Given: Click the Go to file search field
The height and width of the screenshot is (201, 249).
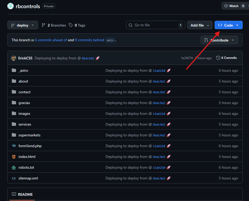Looking at the screenshot, I should pos(155,25).
